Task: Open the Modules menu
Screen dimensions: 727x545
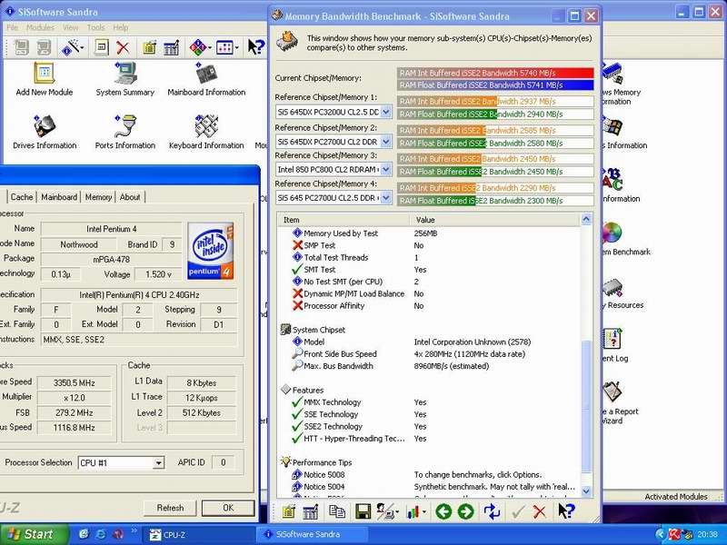Action: 40,28
